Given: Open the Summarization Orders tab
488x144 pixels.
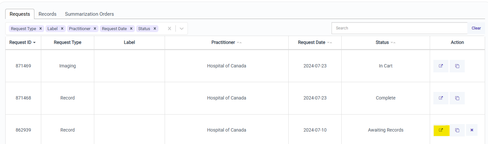Looking at the screenshot, I should 89,14.
